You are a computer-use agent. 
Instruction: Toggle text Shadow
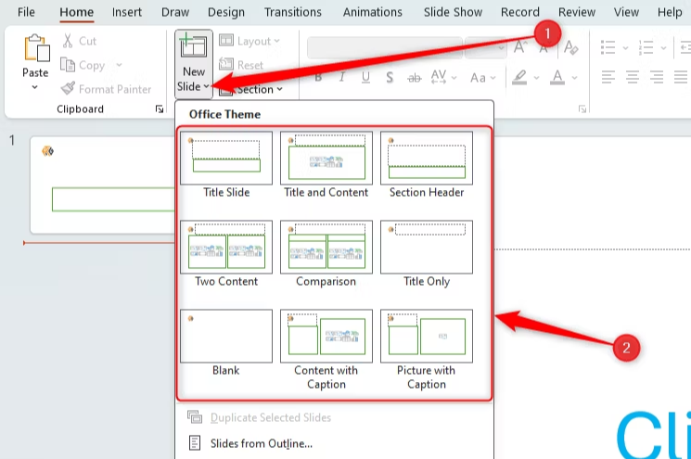390,78
